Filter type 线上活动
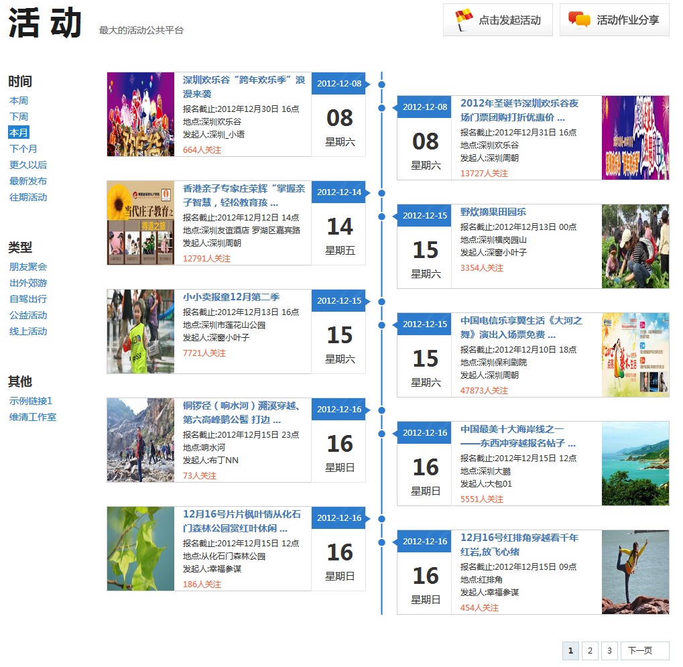This screenshot has width=683, height=667. click(28, 332)
